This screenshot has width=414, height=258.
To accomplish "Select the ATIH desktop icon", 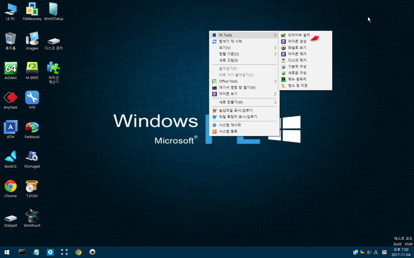I will [11, 130].
